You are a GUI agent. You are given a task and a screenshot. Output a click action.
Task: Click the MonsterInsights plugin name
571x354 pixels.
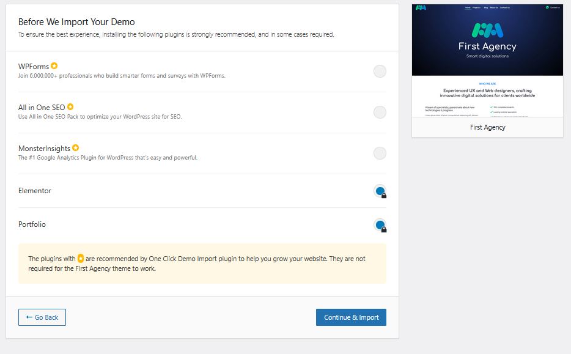[44, 149]
